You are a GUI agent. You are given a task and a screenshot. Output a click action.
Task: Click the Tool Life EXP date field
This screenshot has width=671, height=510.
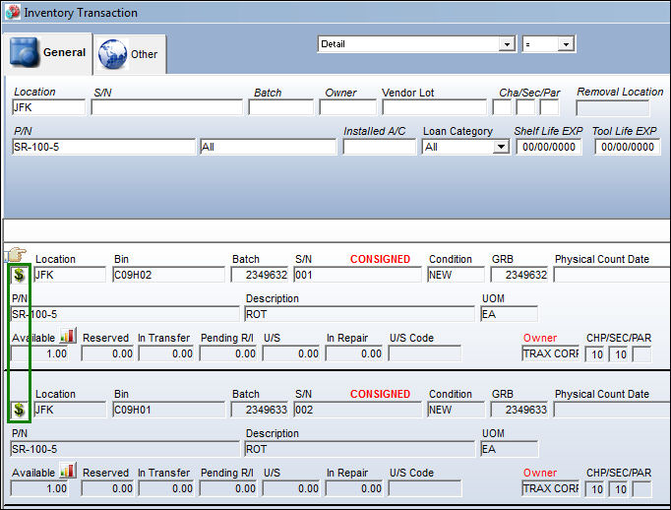[628, 147]
